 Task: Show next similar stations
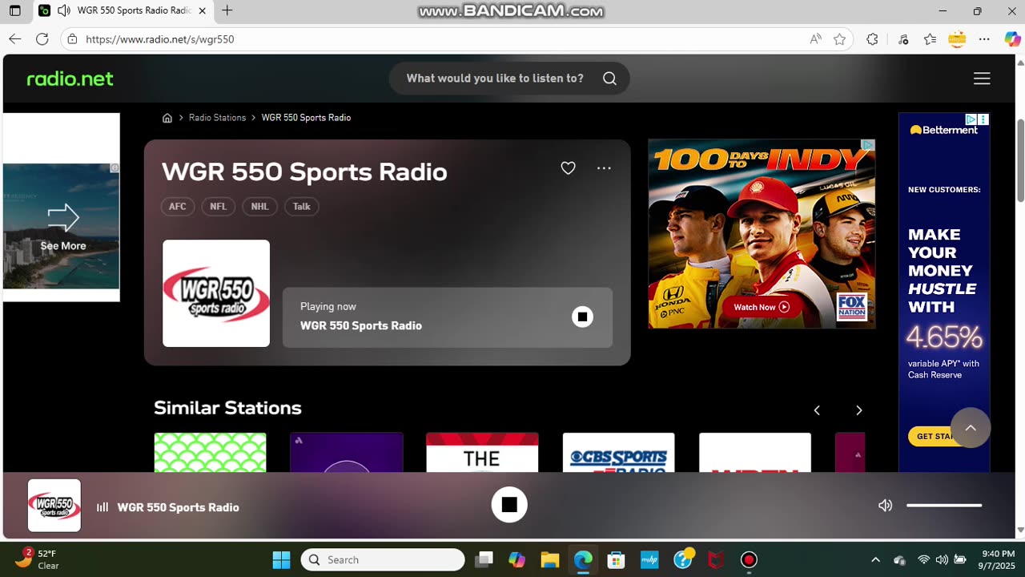coord(858,410)
